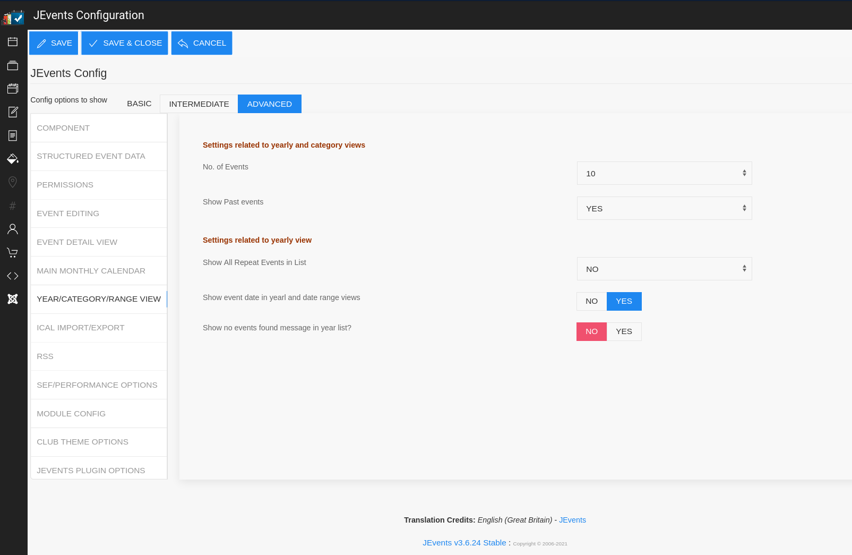Click the shopping cart icon in the sidebar
This screenshot has height=555, width=852.
click(x=13, y=252)
